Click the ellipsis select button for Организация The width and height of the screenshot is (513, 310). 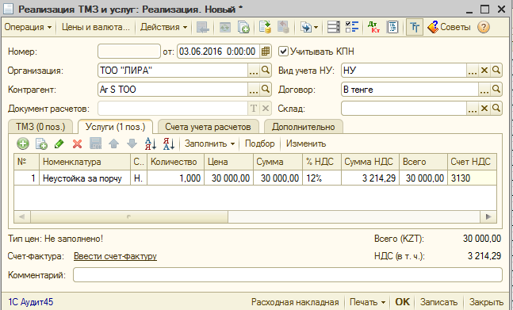tap(254, 71)
